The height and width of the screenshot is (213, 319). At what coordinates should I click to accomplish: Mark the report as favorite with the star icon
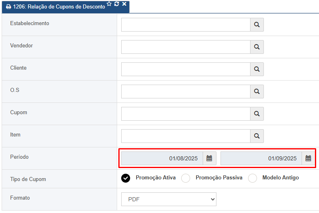pos(109,4)
